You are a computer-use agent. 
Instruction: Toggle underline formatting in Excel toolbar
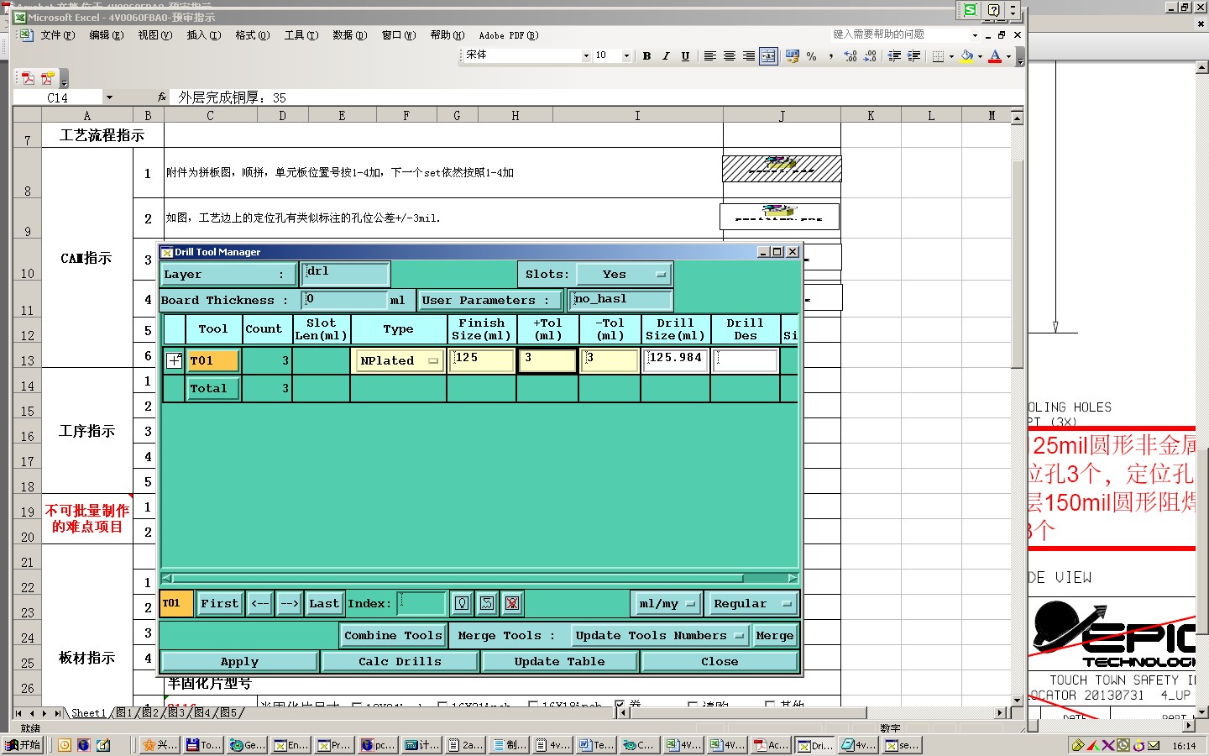pyautogui.click(x=685, y=56)
